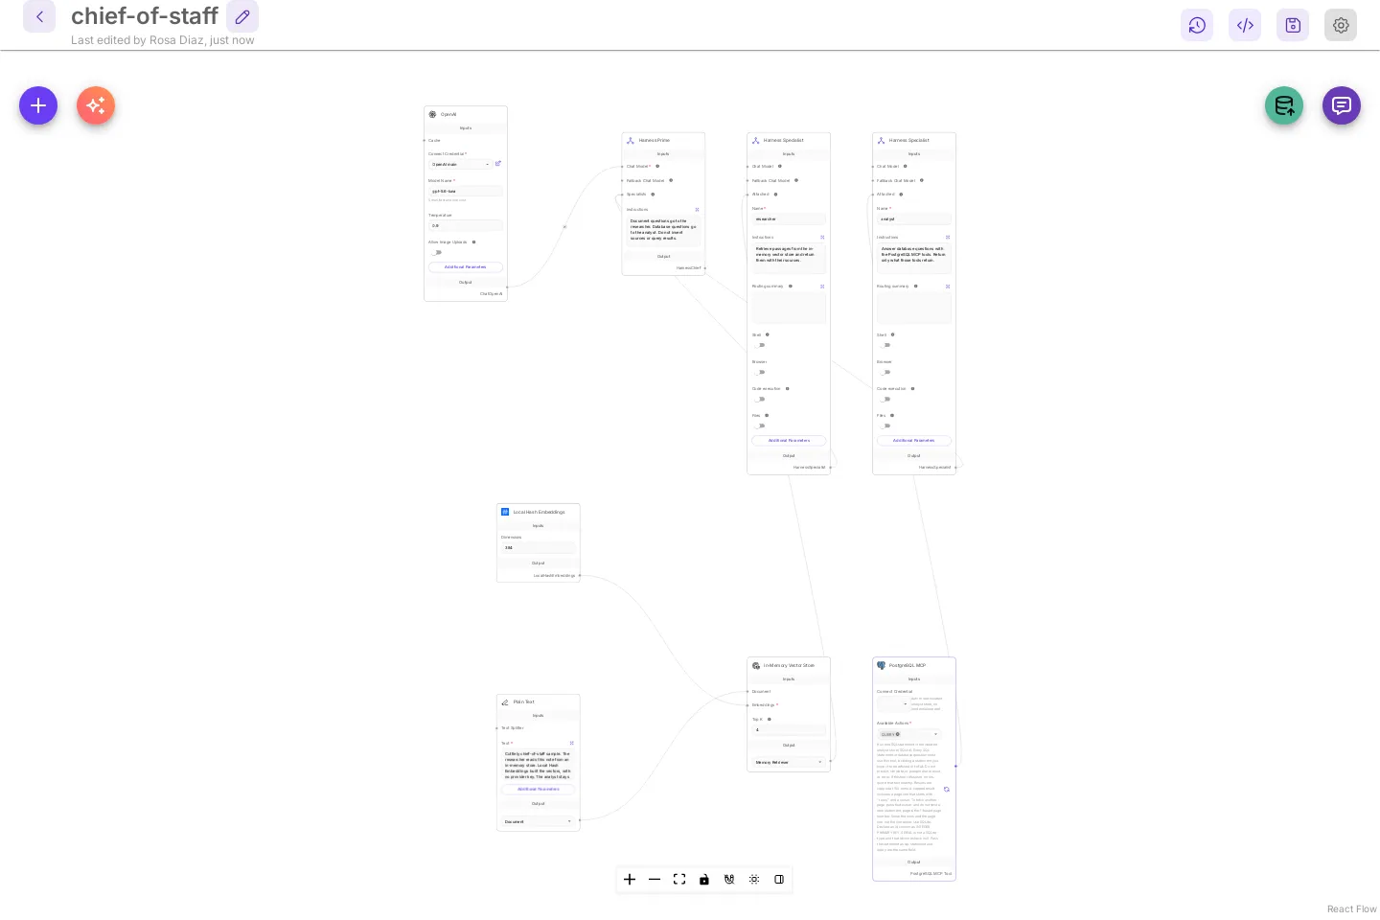Toggle snapping magnet control
Screen dimensions: 1380x920
point(729,879)
